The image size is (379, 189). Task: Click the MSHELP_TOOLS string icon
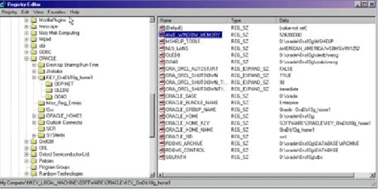(x=162, y=41)
